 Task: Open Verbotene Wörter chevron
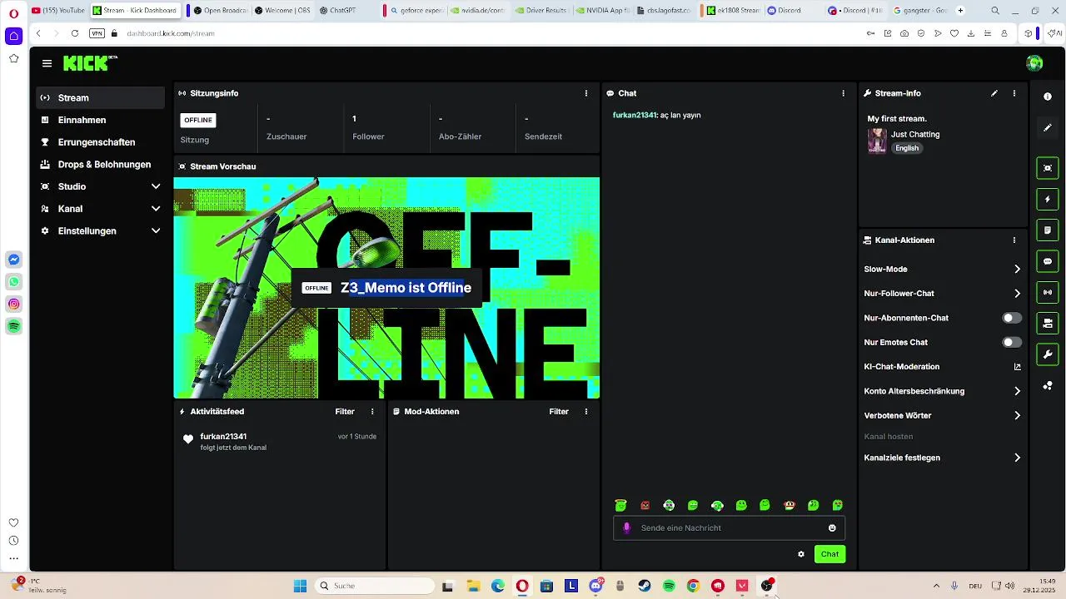point(1017,415)
